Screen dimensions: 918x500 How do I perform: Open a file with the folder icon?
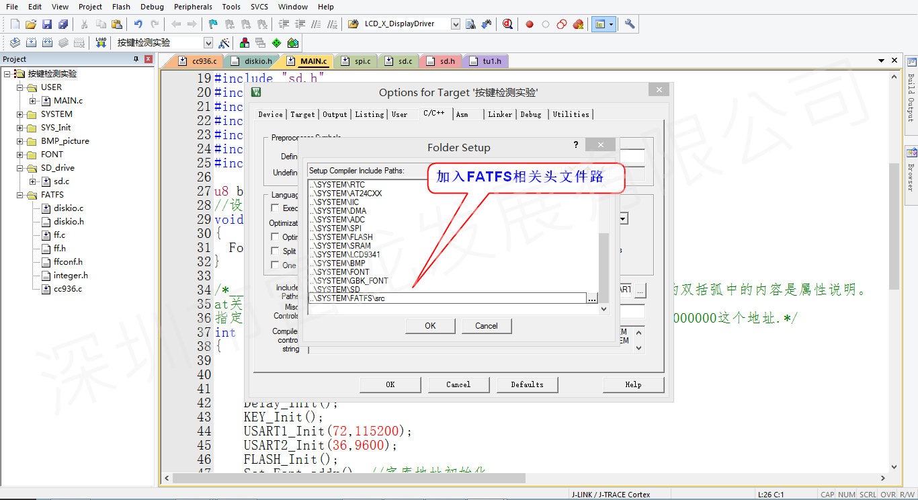[31, 24]
